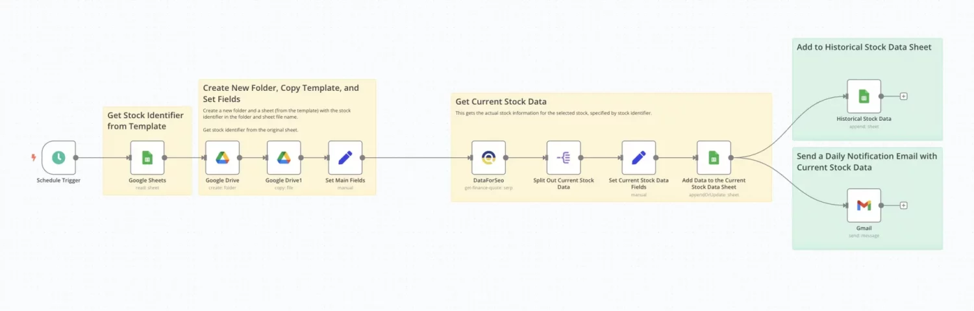This screenshot has height=311, width=974.
Task: Open the DataForSeo node
Action: point(488,157)
